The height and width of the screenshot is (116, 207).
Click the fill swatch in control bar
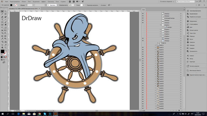coord(11,5)
